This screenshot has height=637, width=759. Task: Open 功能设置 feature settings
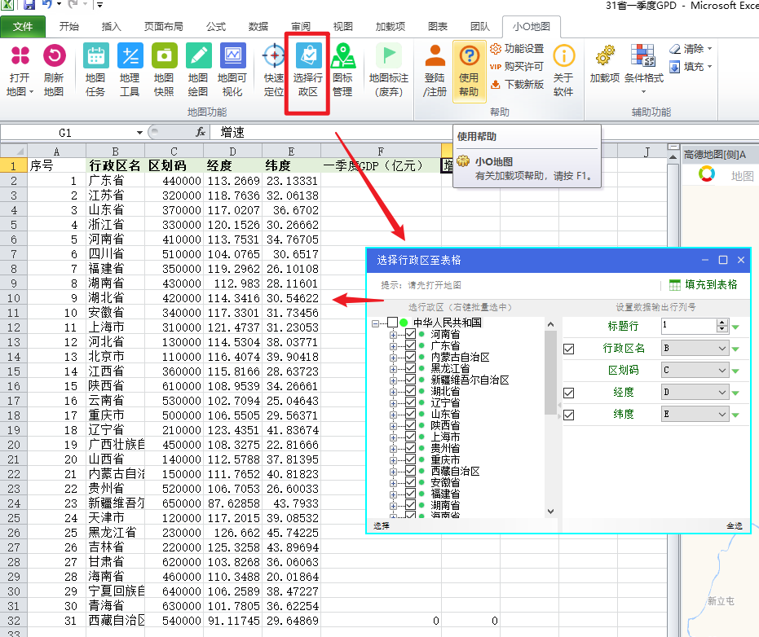pos(517,49)
